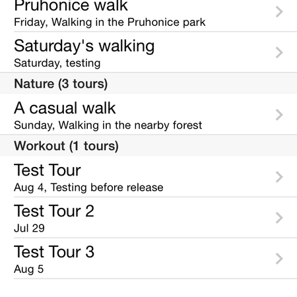Click the Nature (3 tours) section header
Image resolution: width=297 pixels, height=297 pixels.
coord(148,84)
